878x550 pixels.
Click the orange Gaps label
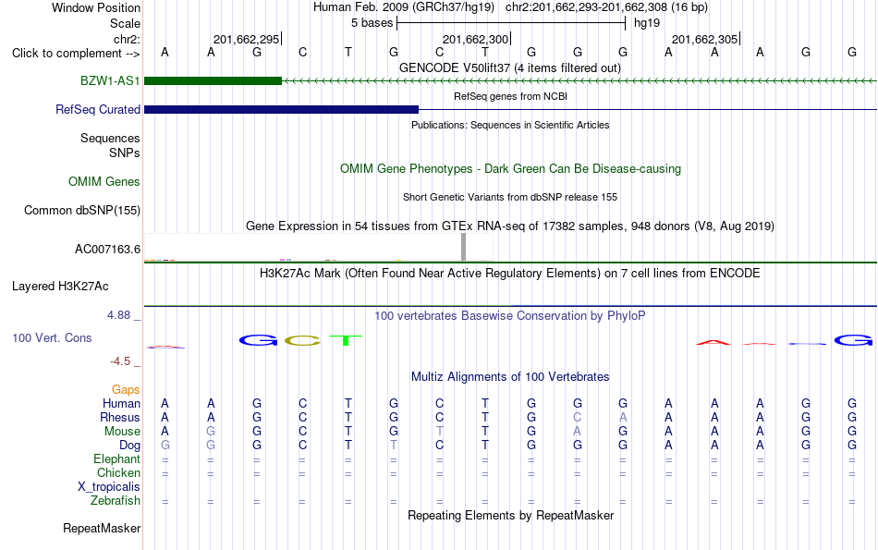click(126, 389)
